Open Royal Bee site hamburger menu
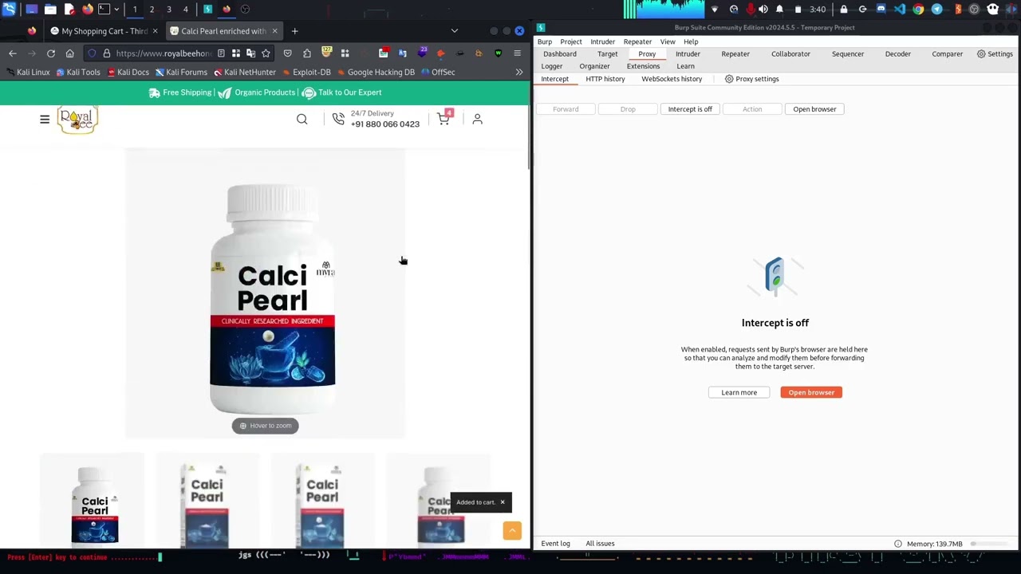 (45, 119)
